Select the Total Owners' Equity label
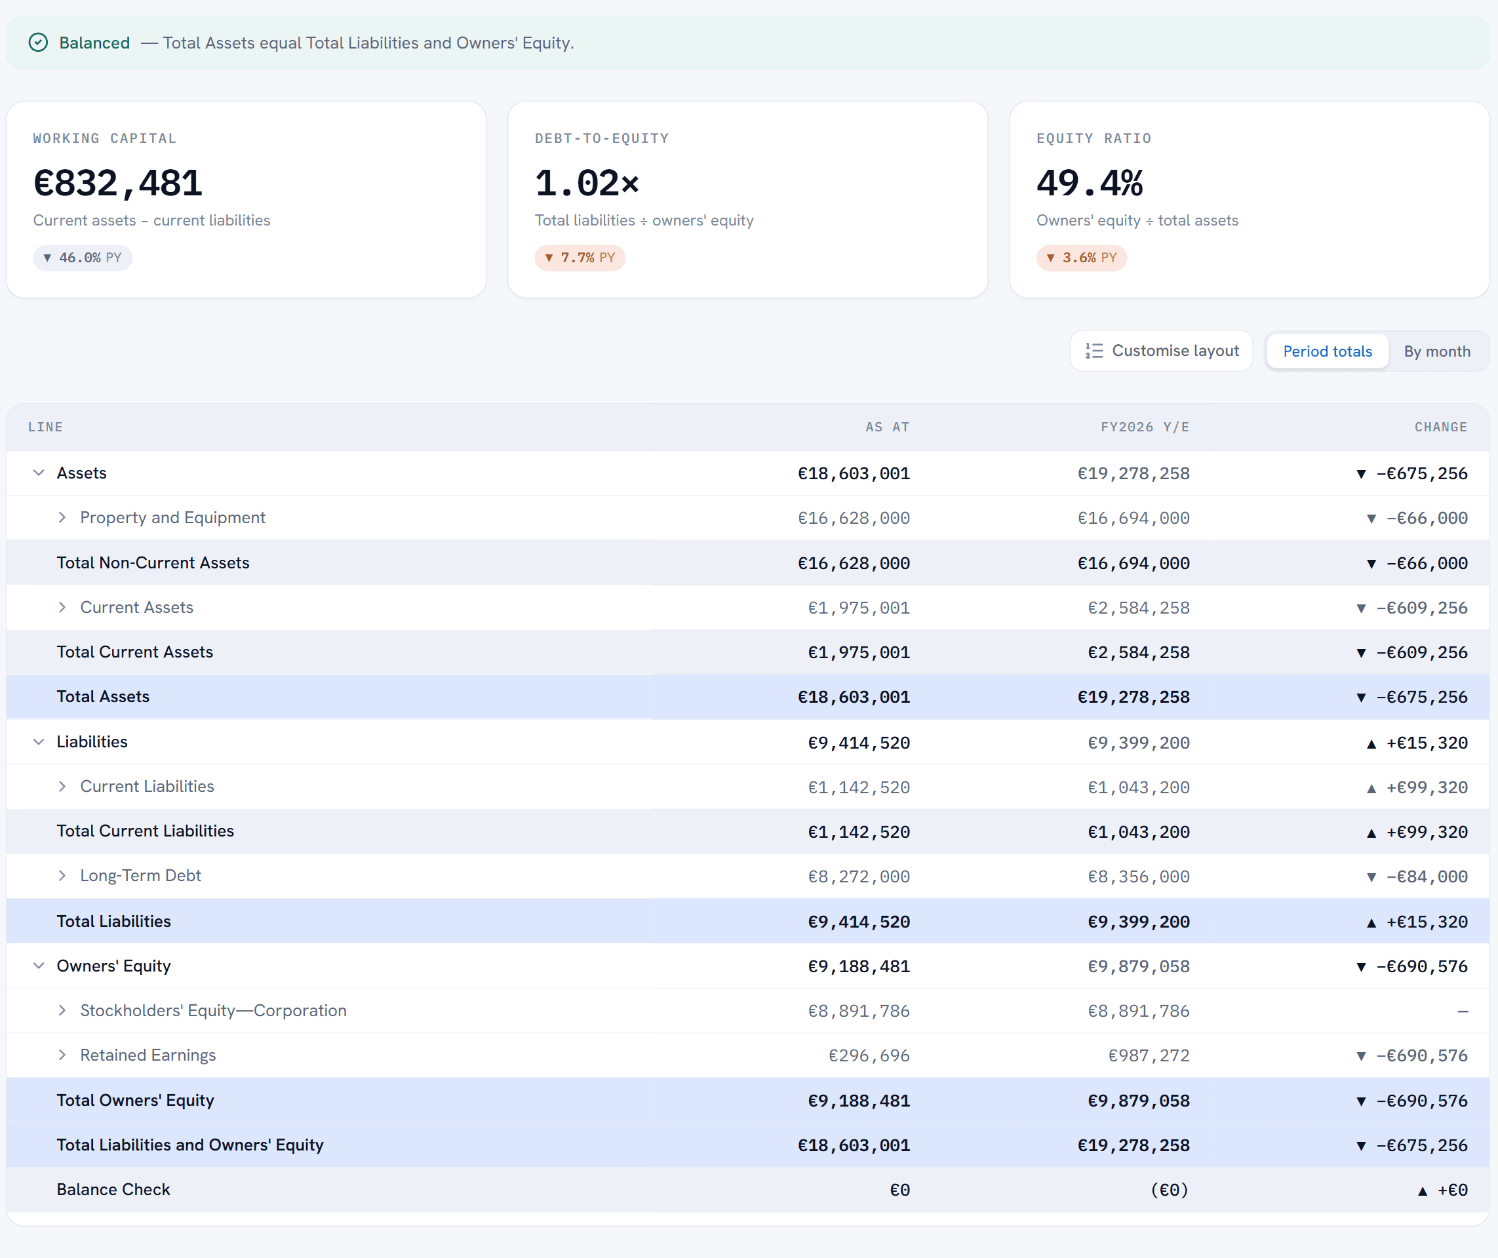 (136, 1101)
